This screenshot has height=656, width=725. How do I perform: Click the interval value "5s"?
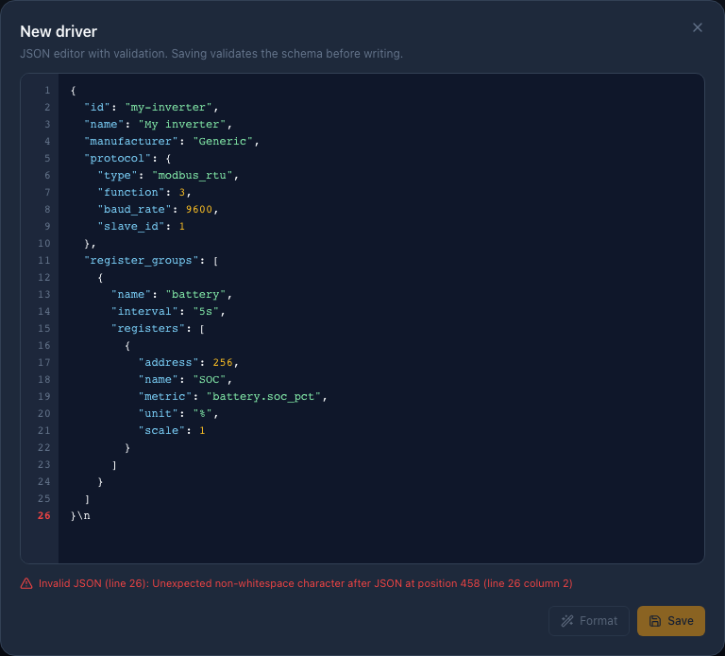(x=205, y=311)
